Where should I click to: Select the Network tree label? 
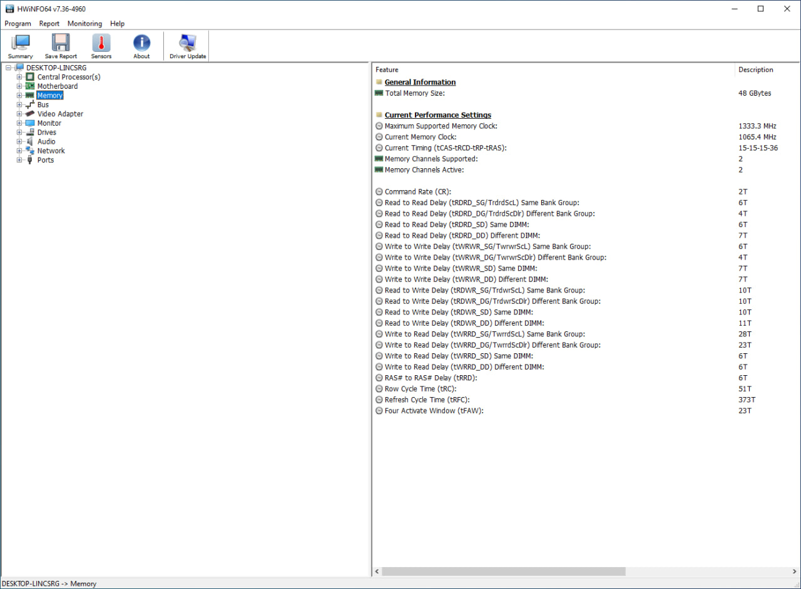point(51,151)
